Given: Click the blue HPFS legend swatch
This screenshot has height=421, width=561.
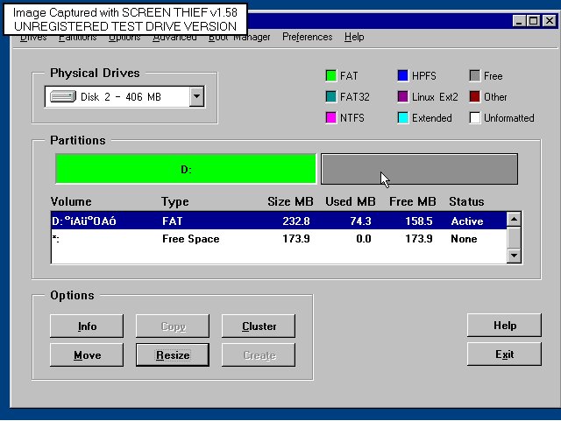Looking at the screenshot, I should (403, 76).
